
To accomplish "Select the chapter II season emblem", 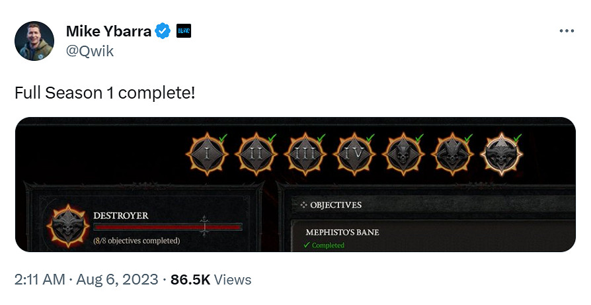I will click(255, 155).
